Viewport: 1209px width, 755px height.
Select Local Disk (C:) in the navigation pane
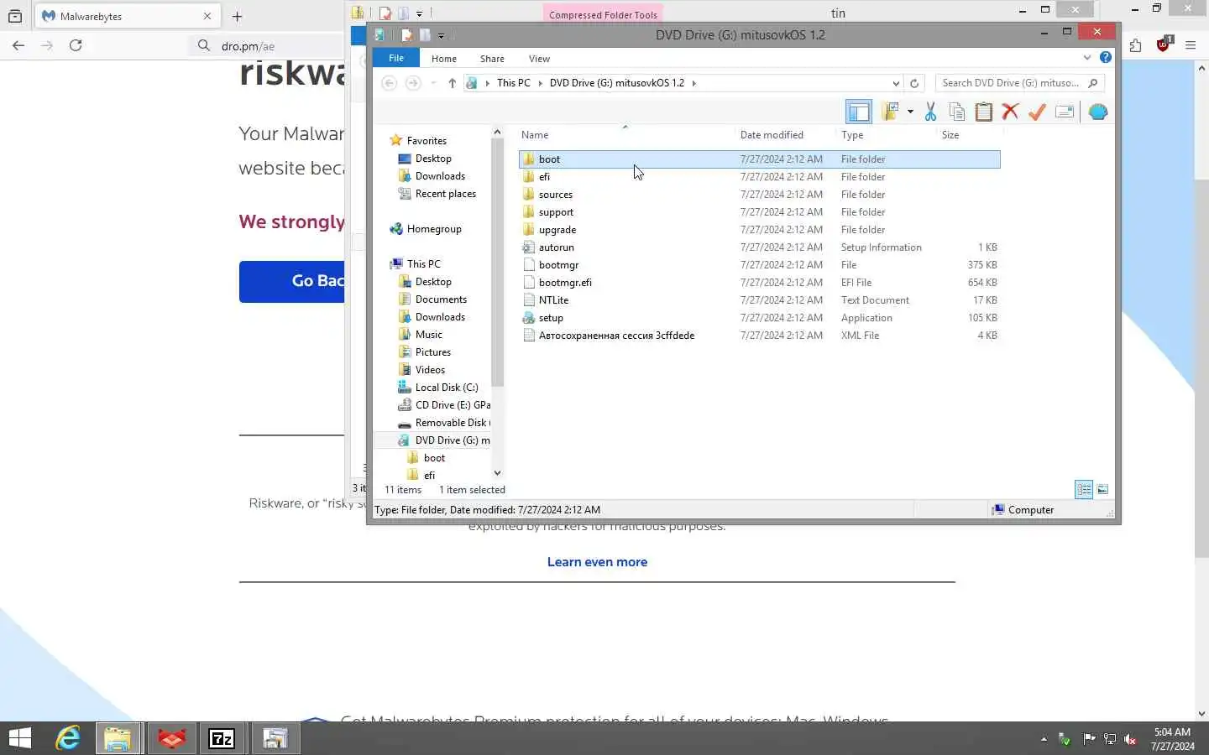point(446,388)
